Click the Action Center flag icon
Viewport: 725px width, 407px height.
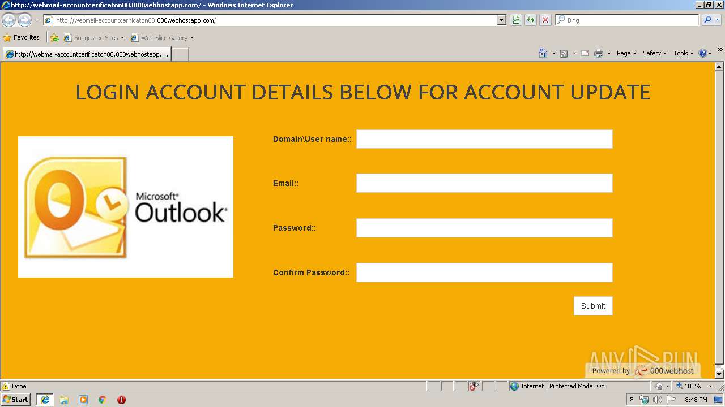click(671, 400)
